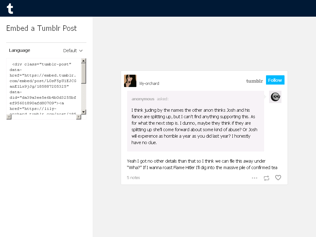Open the three-dot more options menu
316x237 pixels.
click(x=255, y=178)
